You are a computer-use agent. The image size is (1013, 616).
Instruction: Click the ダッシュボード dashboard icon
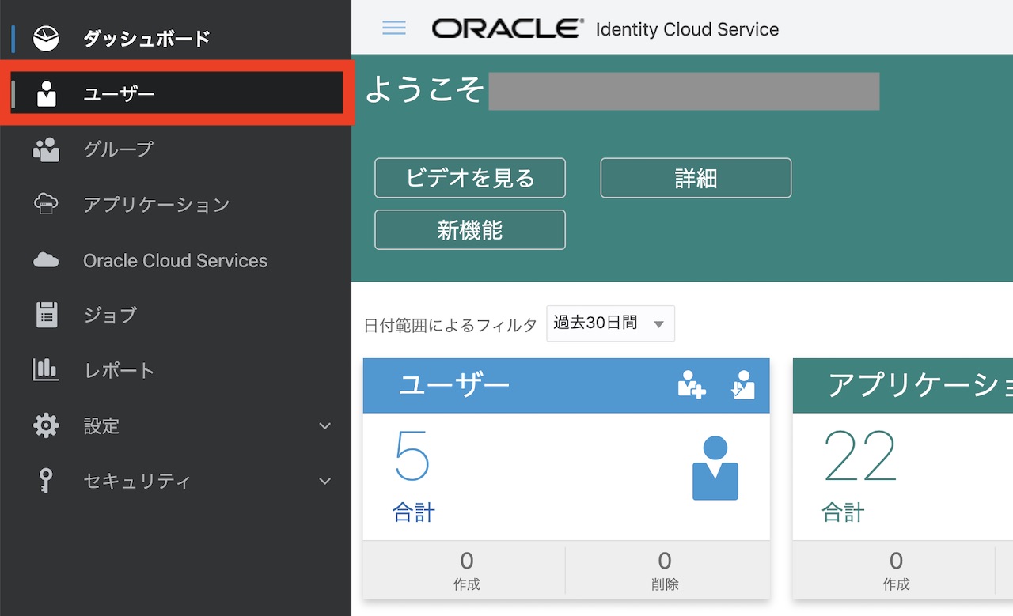(x=46, y=38)
